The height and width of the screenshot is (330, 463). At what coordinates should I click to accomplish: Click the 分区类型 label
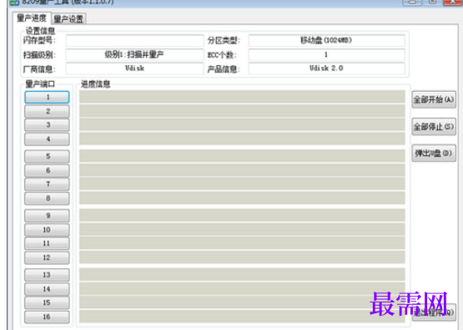(x=224, y=40)
